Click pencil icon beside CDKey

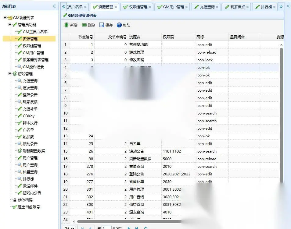point(20,116)
